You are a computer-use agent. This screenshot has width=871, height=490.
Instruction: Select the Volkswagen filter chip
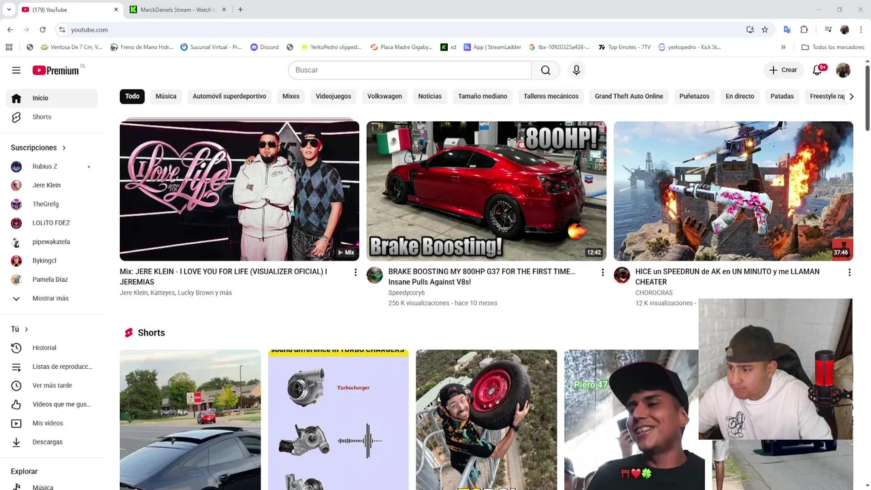pos(384,97)
